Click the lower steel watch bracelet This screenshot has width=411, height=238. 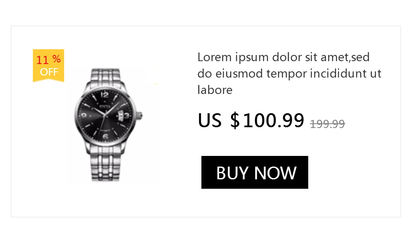(106, 163)
